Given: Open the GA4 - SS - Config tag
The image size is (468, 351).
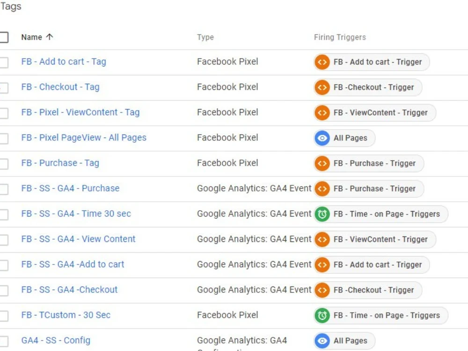Looking at the screenshot, I should 56,340.
